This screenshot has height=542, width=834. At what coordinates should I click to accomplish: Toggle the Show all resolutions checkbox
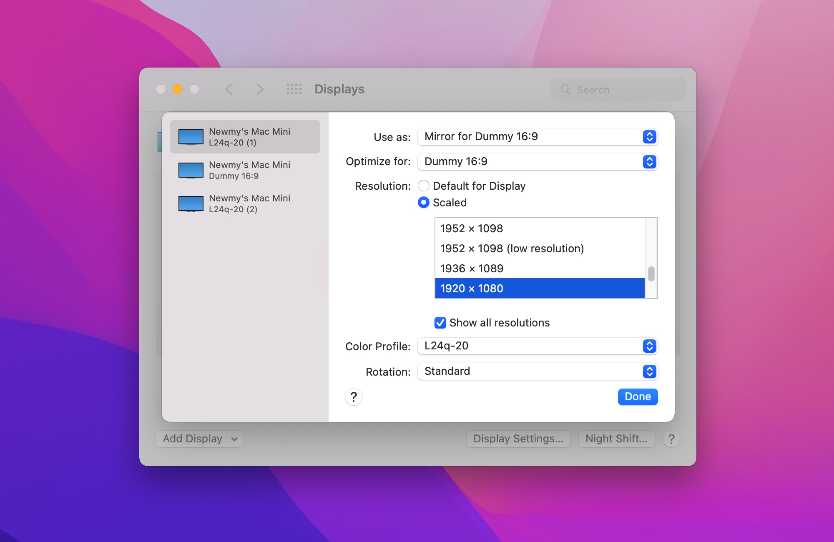coord(440,322)
